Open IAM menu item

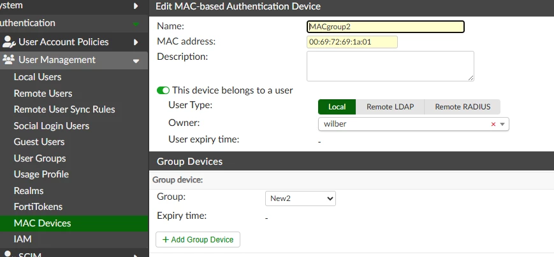22,239
